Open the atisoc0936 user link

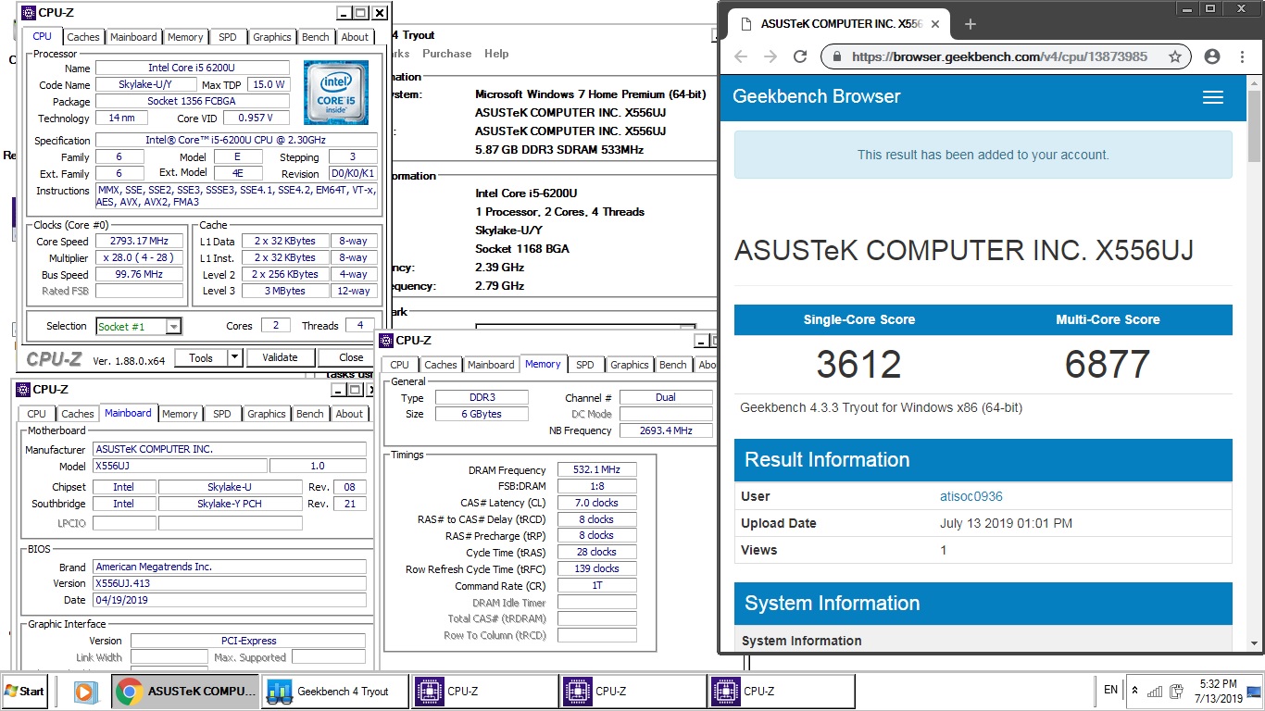tap(971, 496)
